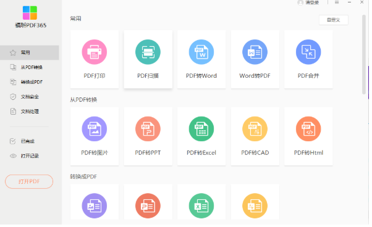Screen dimensions: 372x227
Task: Open the PDF合并 merge tool
Action: coord(308,59)
